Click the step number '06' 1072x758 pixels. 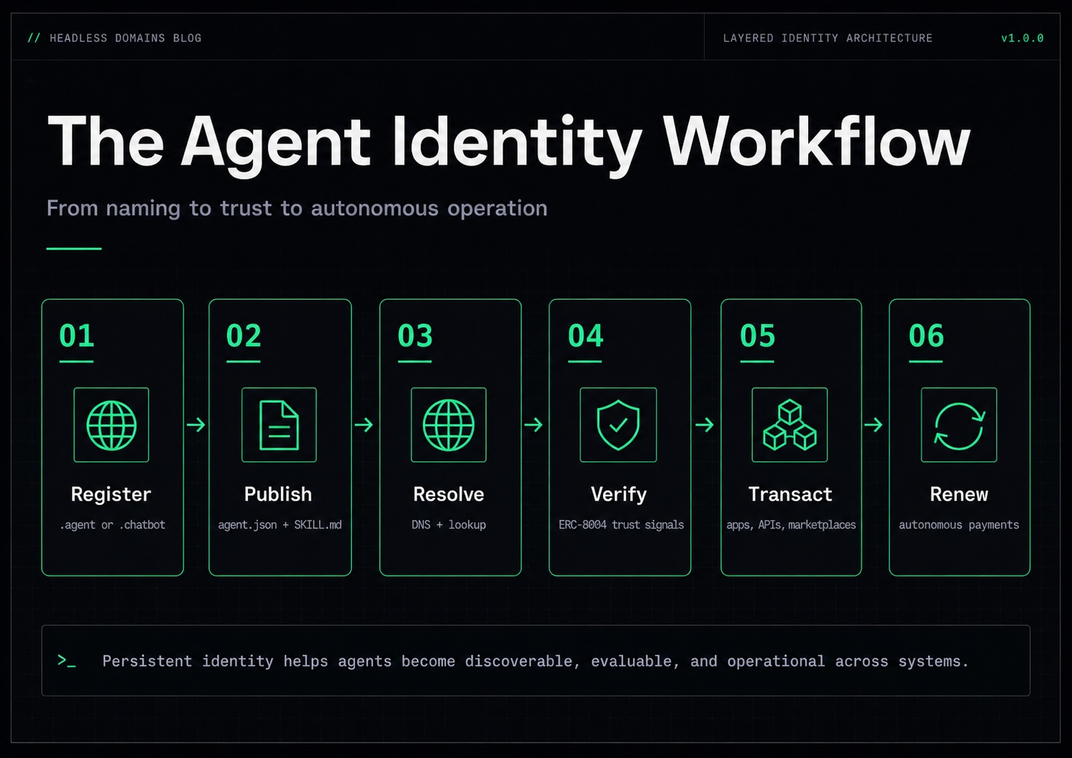[926, 336]
